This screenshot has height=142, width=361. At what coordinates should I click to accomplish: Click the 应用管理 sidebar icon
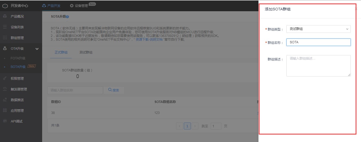(5, 110)
